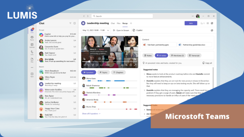Click the icon at far right of meeting header
Viewport: 244px width, 137px height.
tap(212, 23)
